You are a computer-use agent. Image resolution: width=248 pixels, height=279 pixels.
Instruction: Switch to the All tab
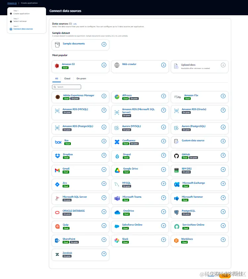[x=57, y=79]
